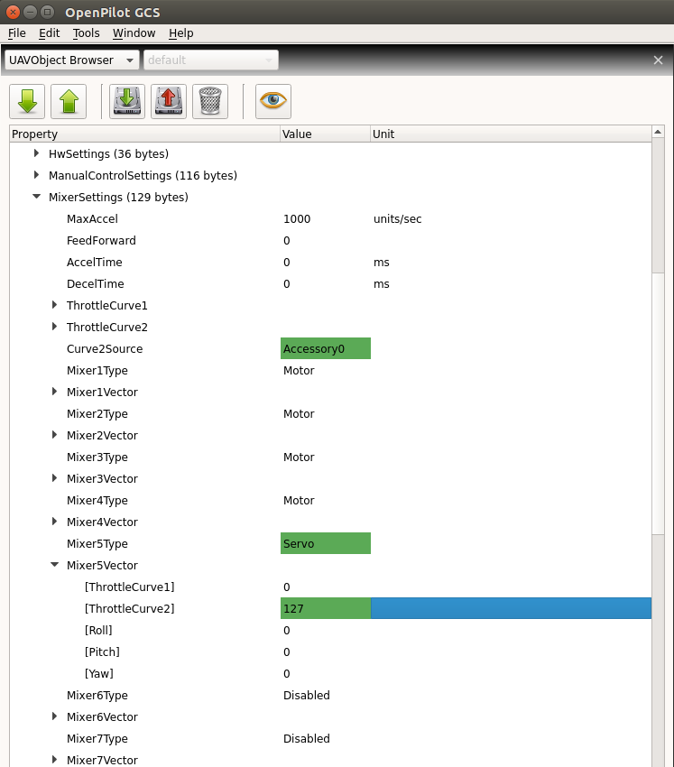Open the default configuration combo box
674x767 pixels.
pos(211,60)
